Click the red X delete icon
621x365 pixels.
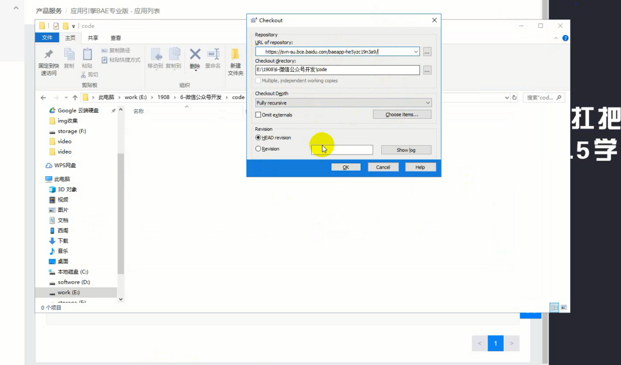click(x=195, y=54)
